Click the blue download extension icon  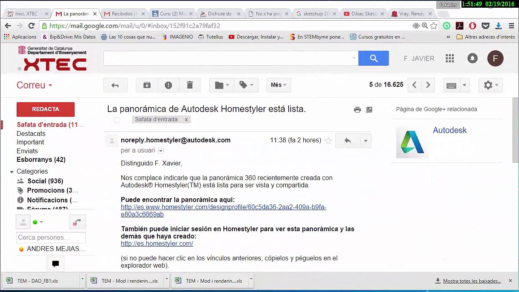pyautogui.click(x=499, y=26)
